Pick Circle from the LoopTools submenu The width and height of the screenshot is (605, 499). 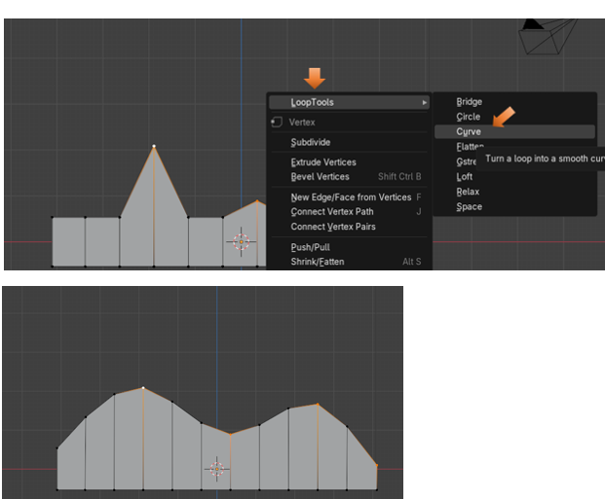(468, 117)
